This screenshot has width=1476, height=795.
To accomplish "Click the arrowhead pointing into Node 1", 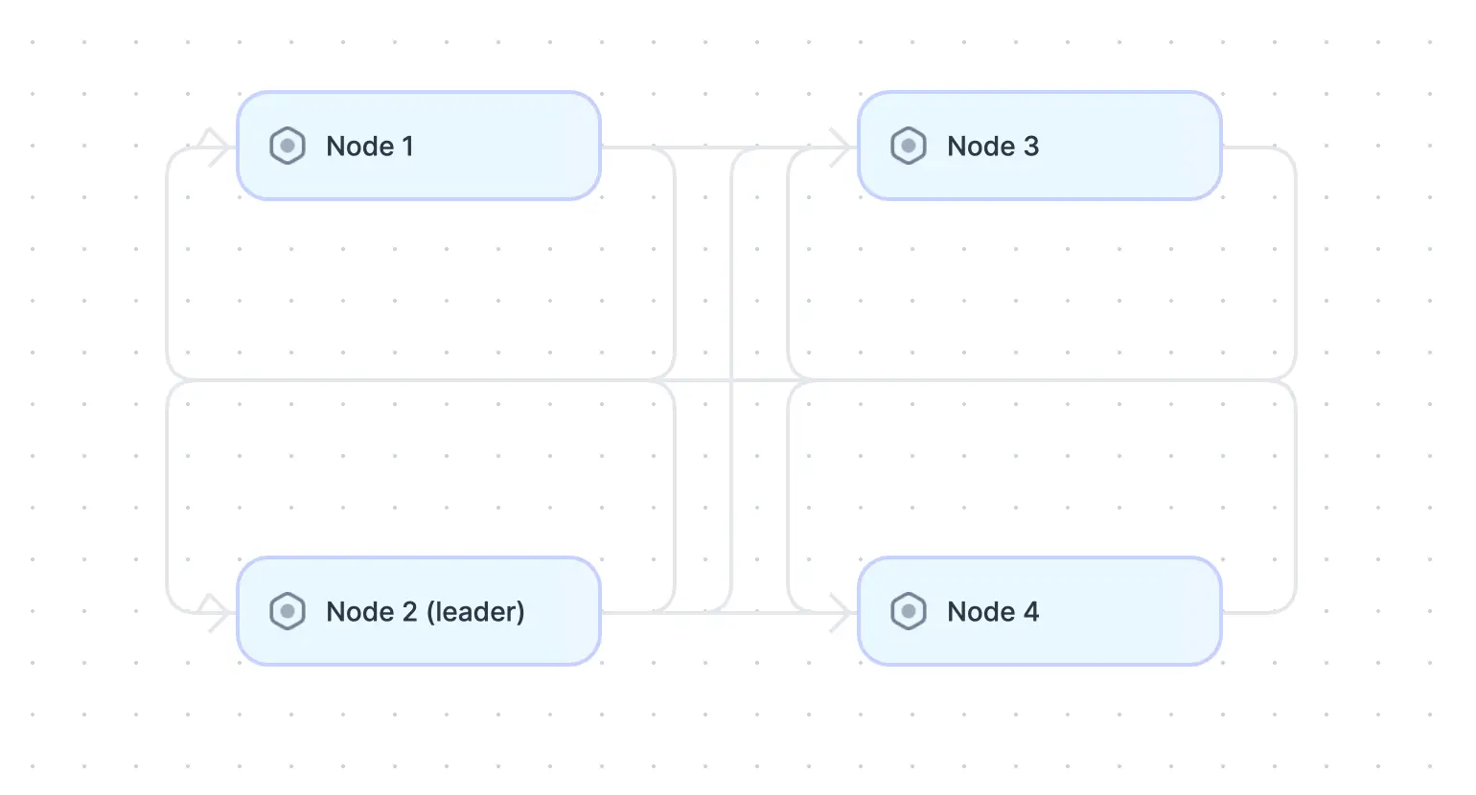I will click(219, 148).
